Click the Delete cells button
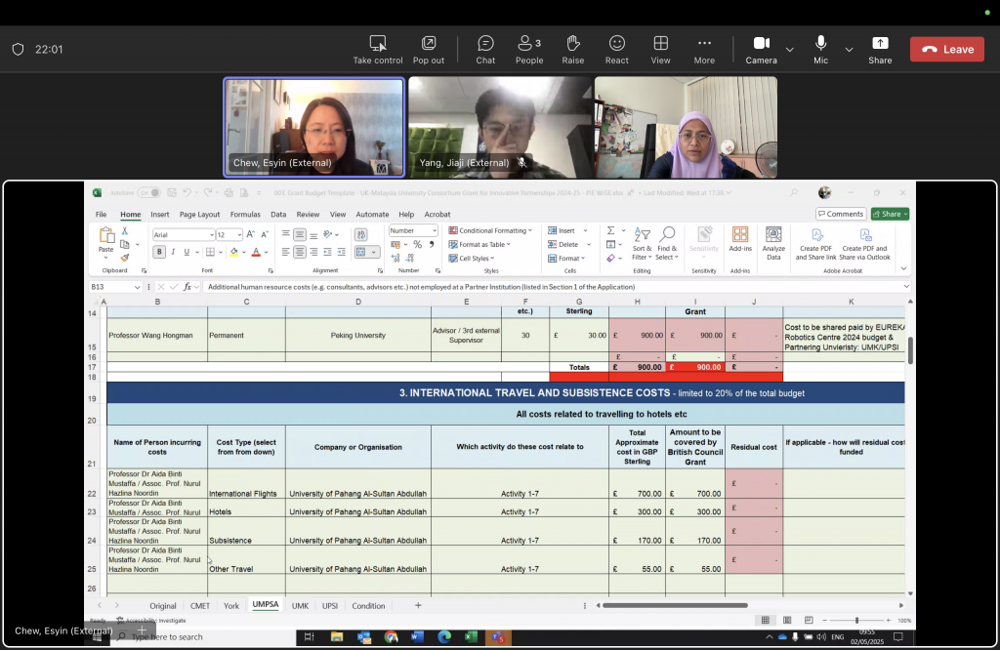Image resolution: width=1000 pixels, height=650 pixels. pyautogui.click(x=563, y=244)
